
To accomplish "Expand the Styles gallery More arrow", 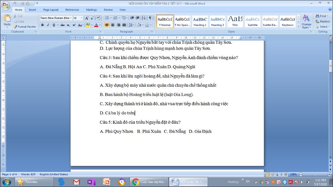I will pos(299,26).
